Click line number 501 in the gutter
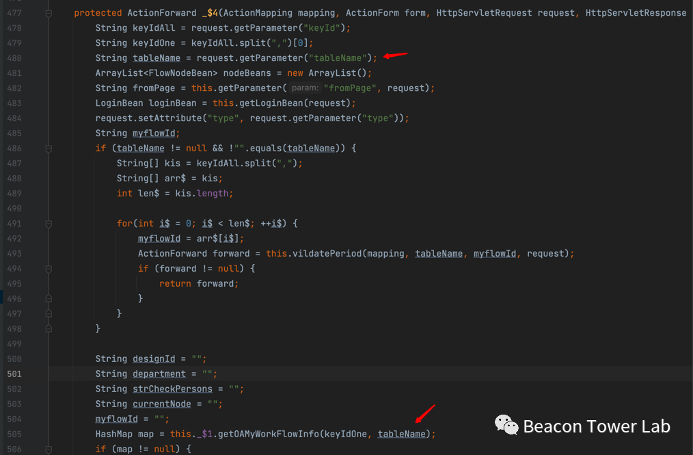Viewport: 693px width, 455px height. click(x=13, y=374)
